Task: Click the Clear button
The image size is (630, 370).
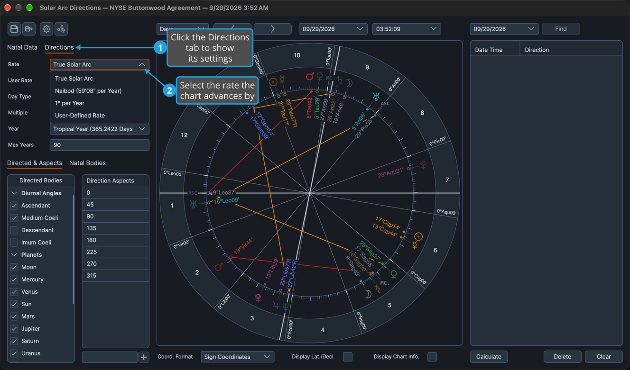Action: click(x=603, y=357)
